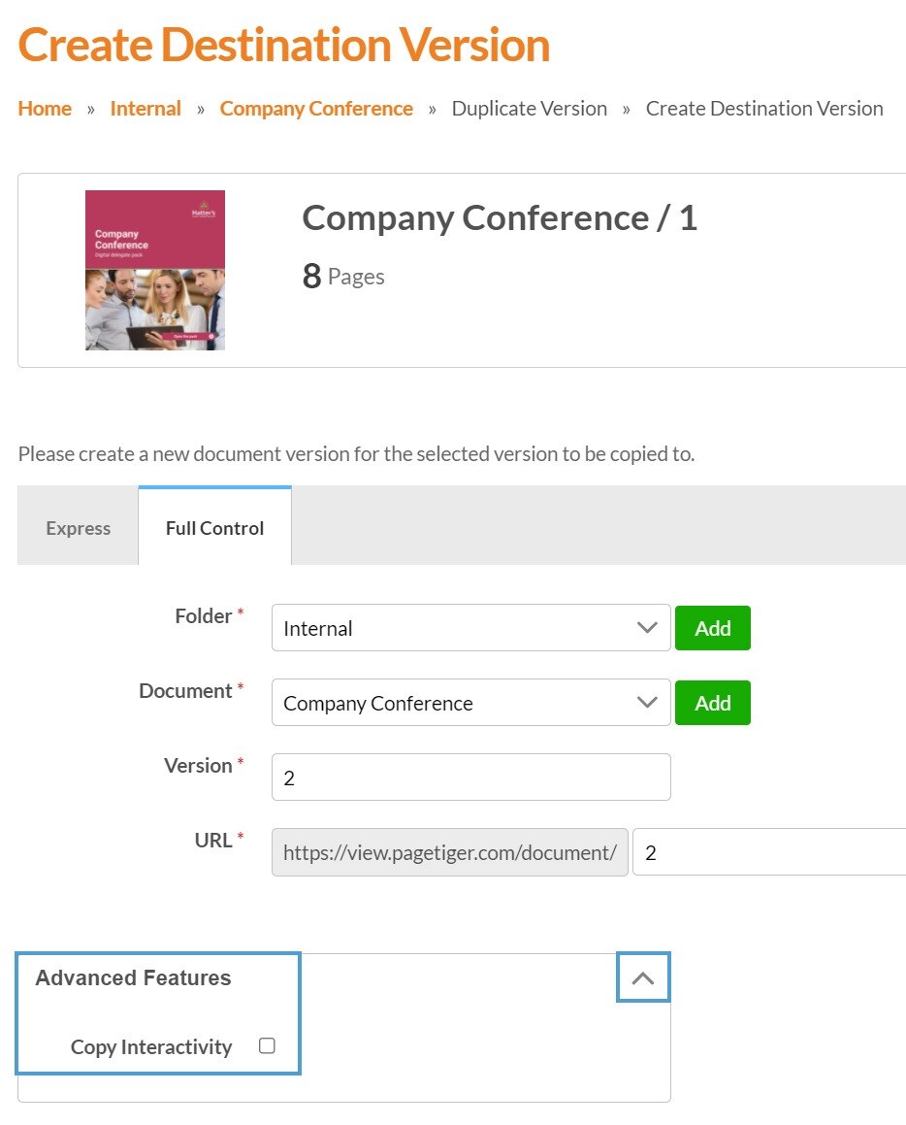Open the Internal breadcrumb link
906x1125 pixels.
pos(146,109)
